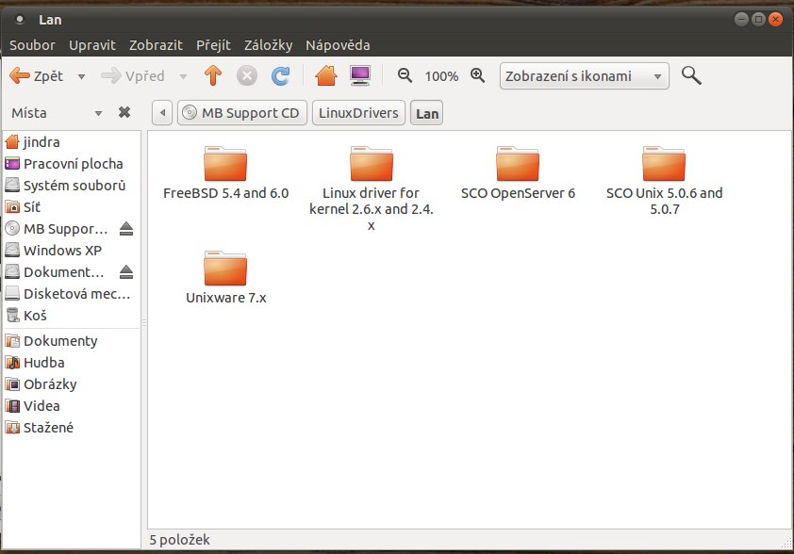Open Windows XP volume in sidebar
The width and height of the screenshot is (794, 554).
[x=72, y=251]
